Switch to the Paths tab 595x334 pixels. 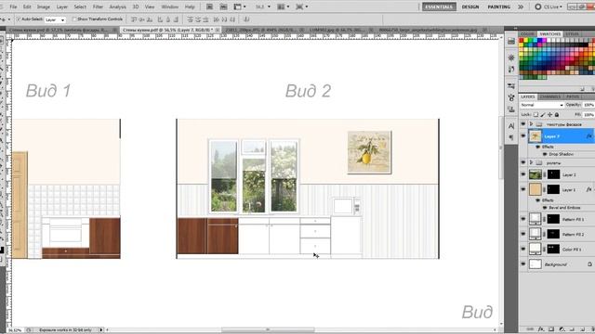[573, 96]
